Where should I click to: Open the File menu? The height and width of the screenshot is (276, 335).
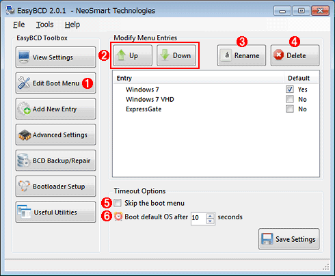(x=18, y=25)
